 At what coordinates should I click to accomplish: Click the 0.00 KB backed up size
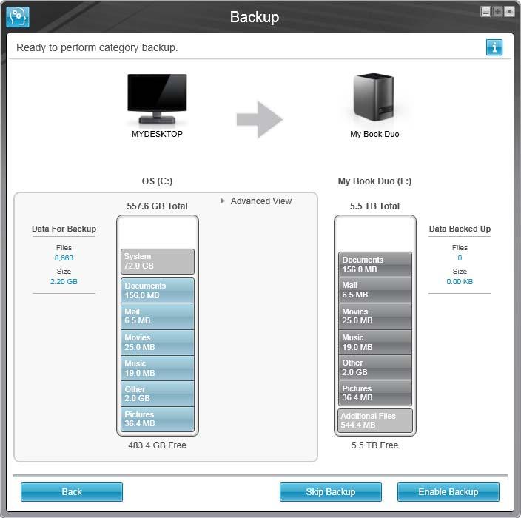[460, 281]
